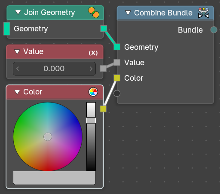Click the Geometry label in Combine Bundle

tap(141, 47)
